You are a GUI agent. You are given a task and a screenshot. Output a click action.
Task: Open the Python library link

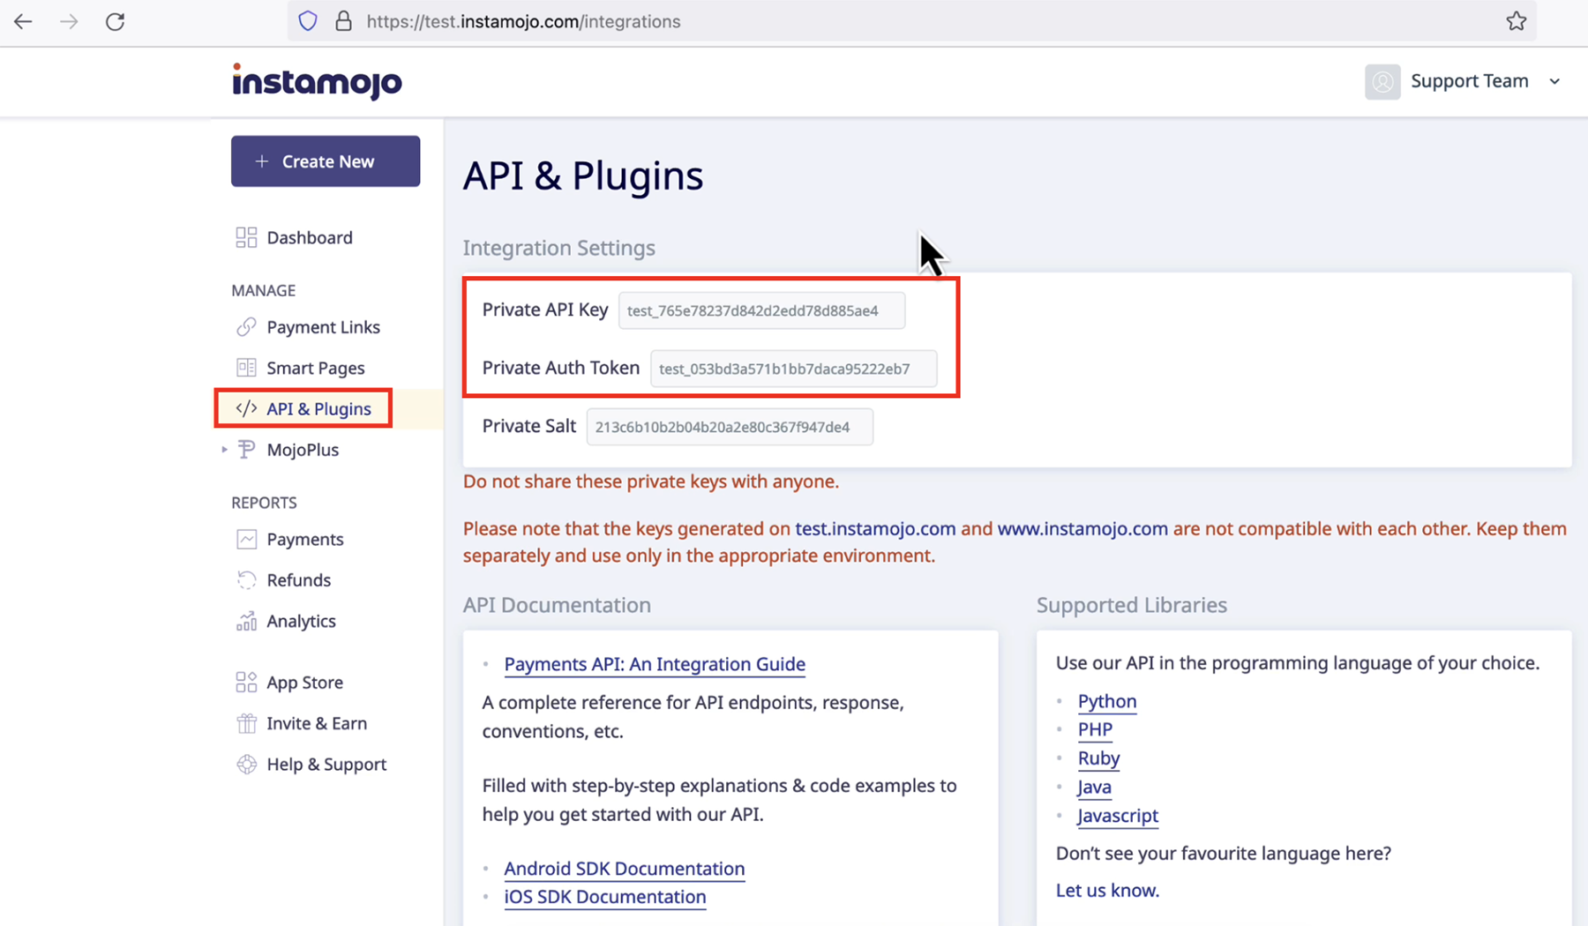[1106, 701]
